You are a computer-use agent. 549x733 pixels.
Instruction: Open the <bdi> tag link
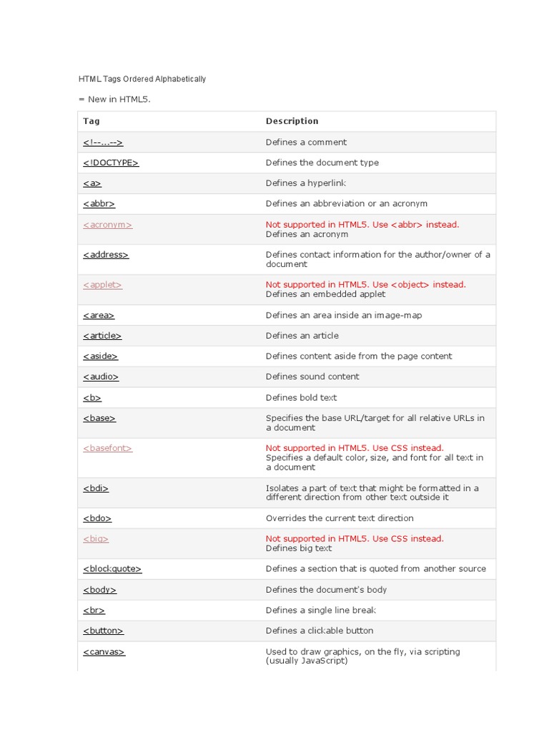[96, 488]
